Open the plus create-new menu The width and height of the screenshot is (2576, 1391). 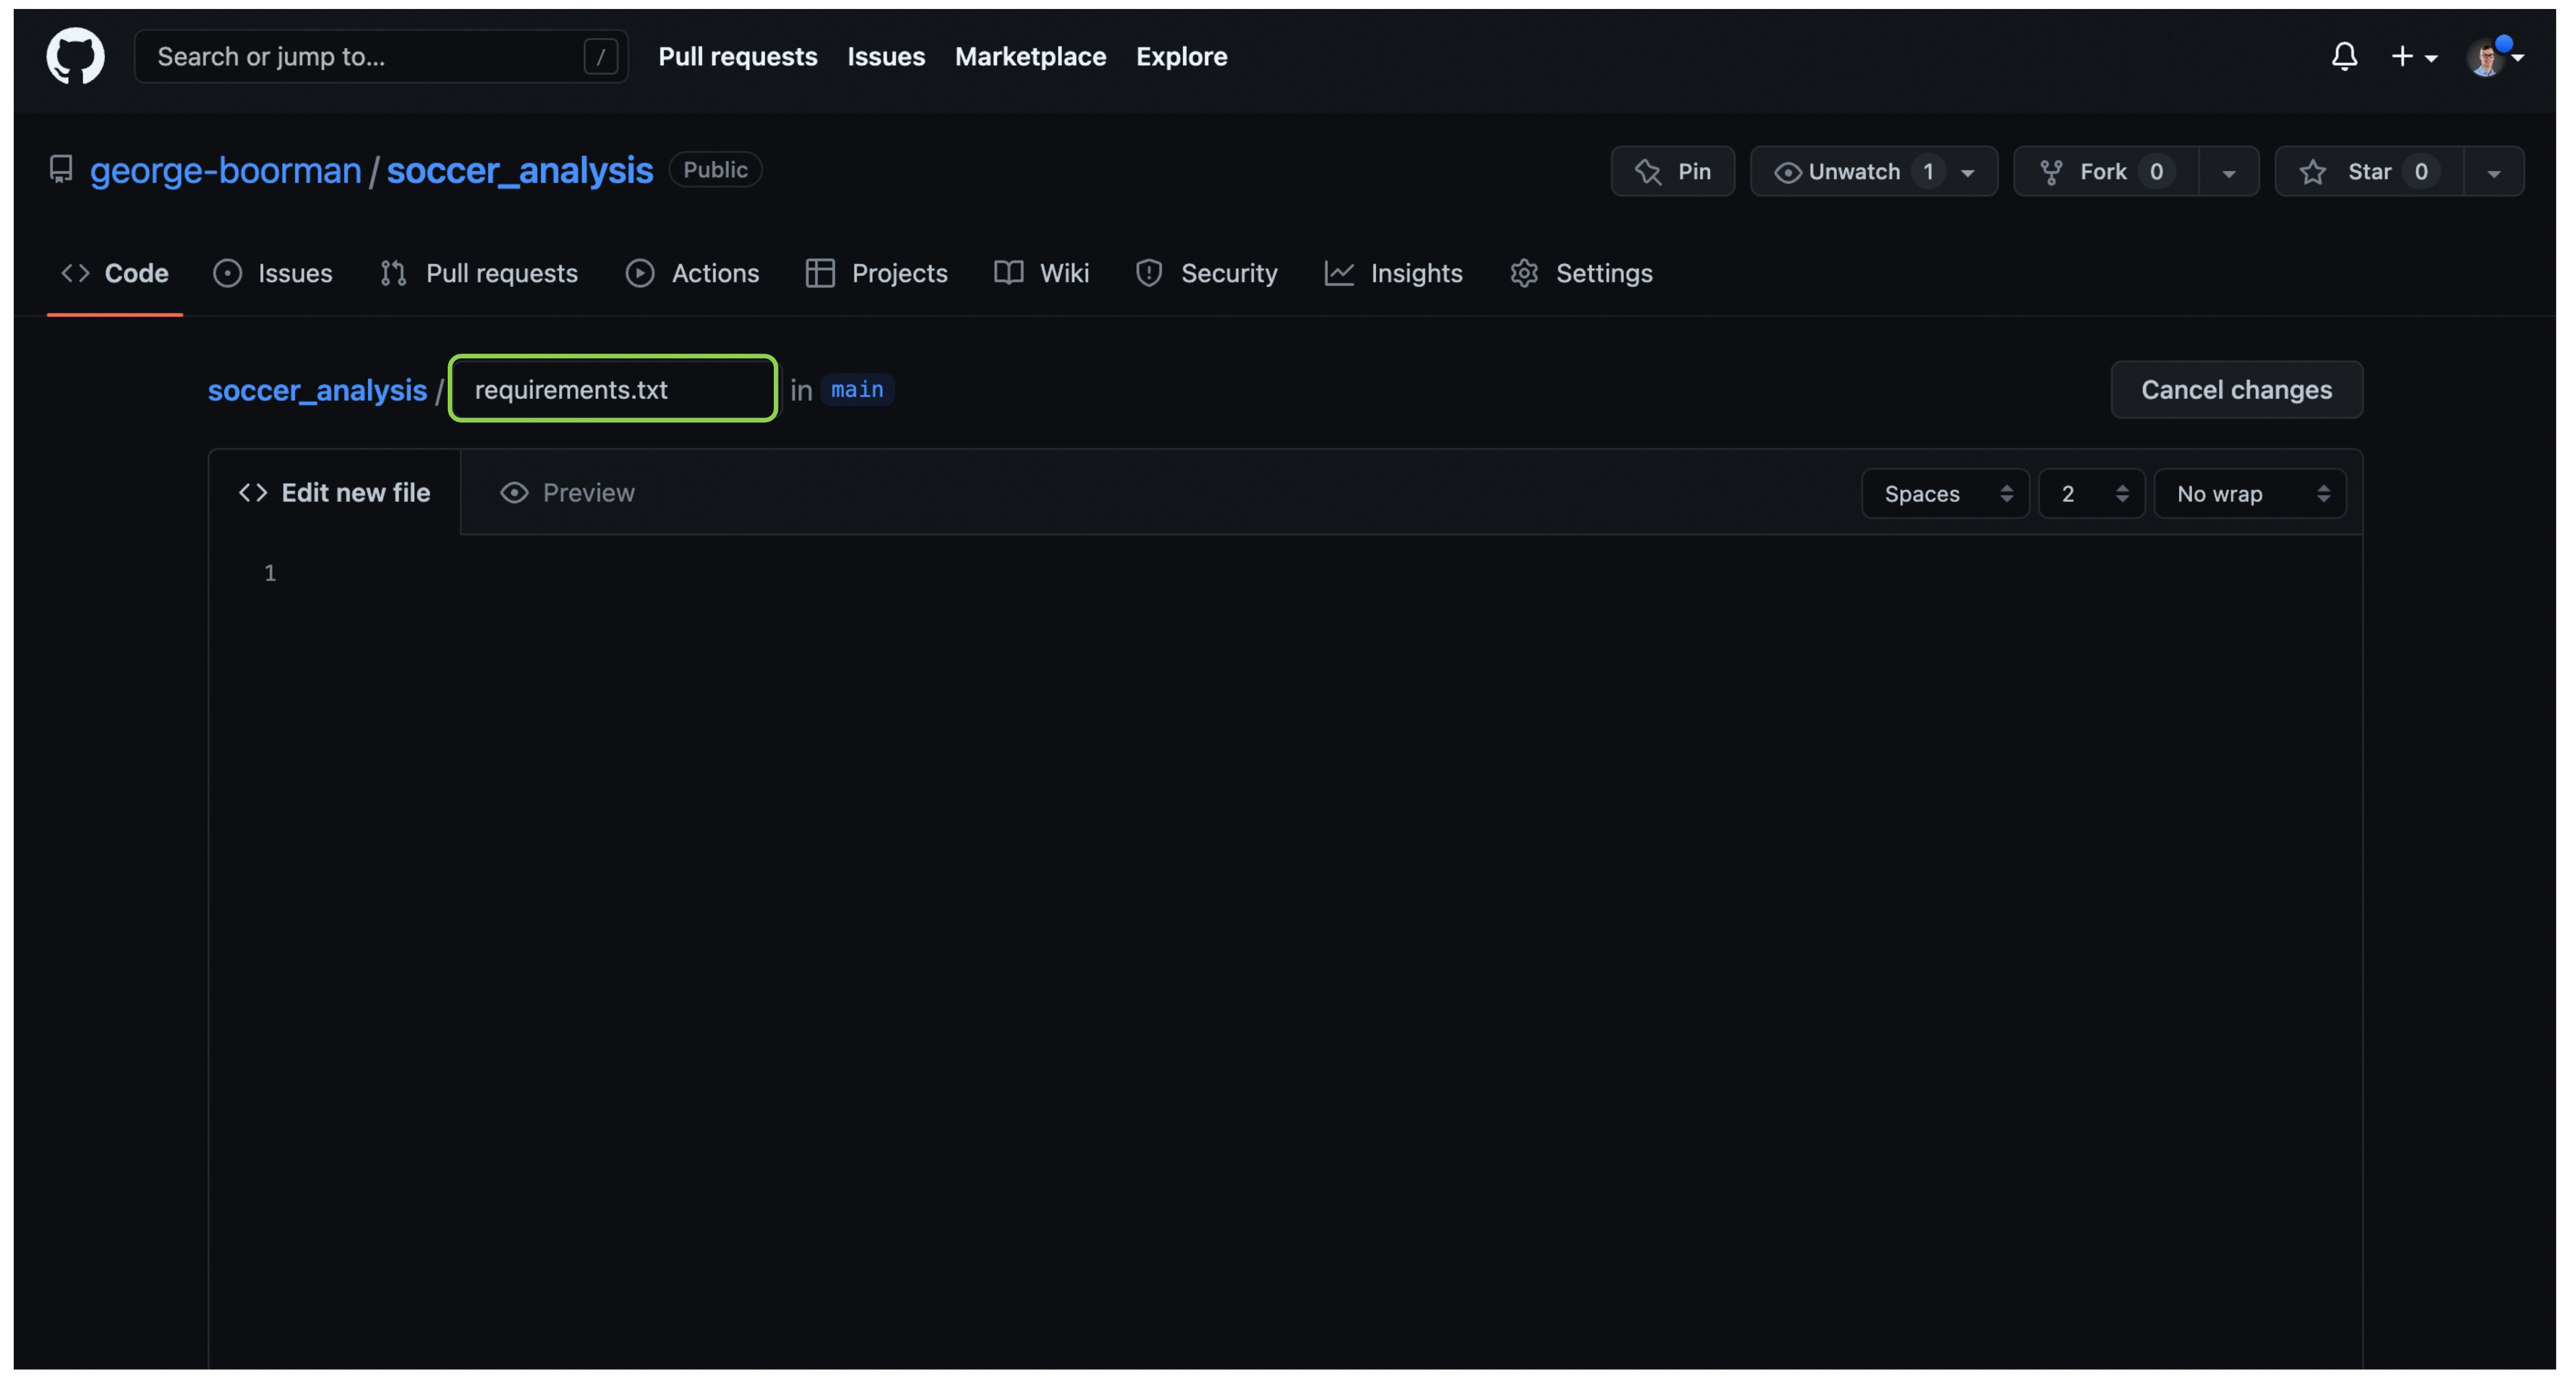click(2413, 57)
